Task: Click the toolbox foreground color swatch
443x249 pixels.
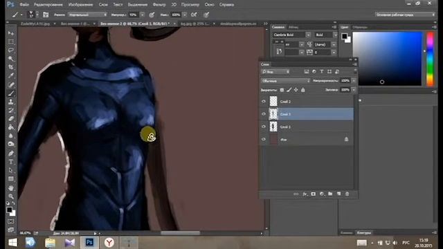Action: (9, 210)
